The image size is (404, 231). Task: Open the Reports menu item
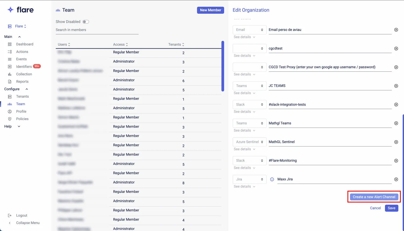coord(22,82)
